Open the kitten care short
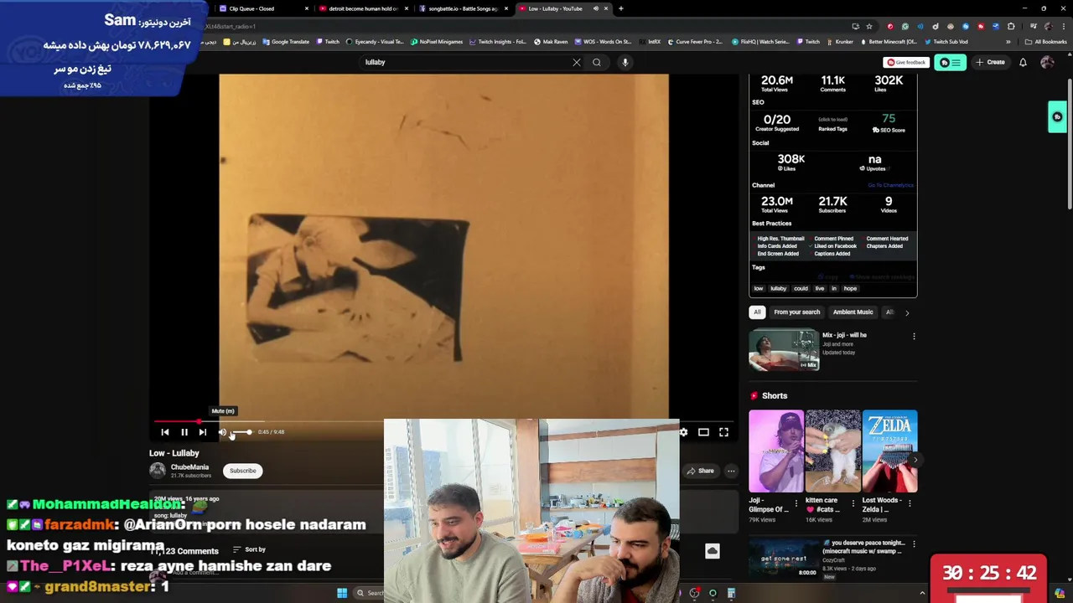1073x603 pixels. (x=833, y=451)
